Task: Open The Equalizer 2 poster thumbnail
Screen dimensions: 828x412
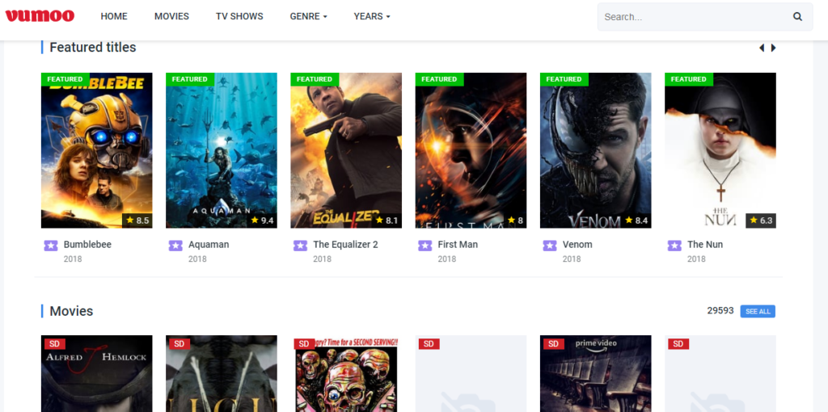Action: click(x=346, y=150)
